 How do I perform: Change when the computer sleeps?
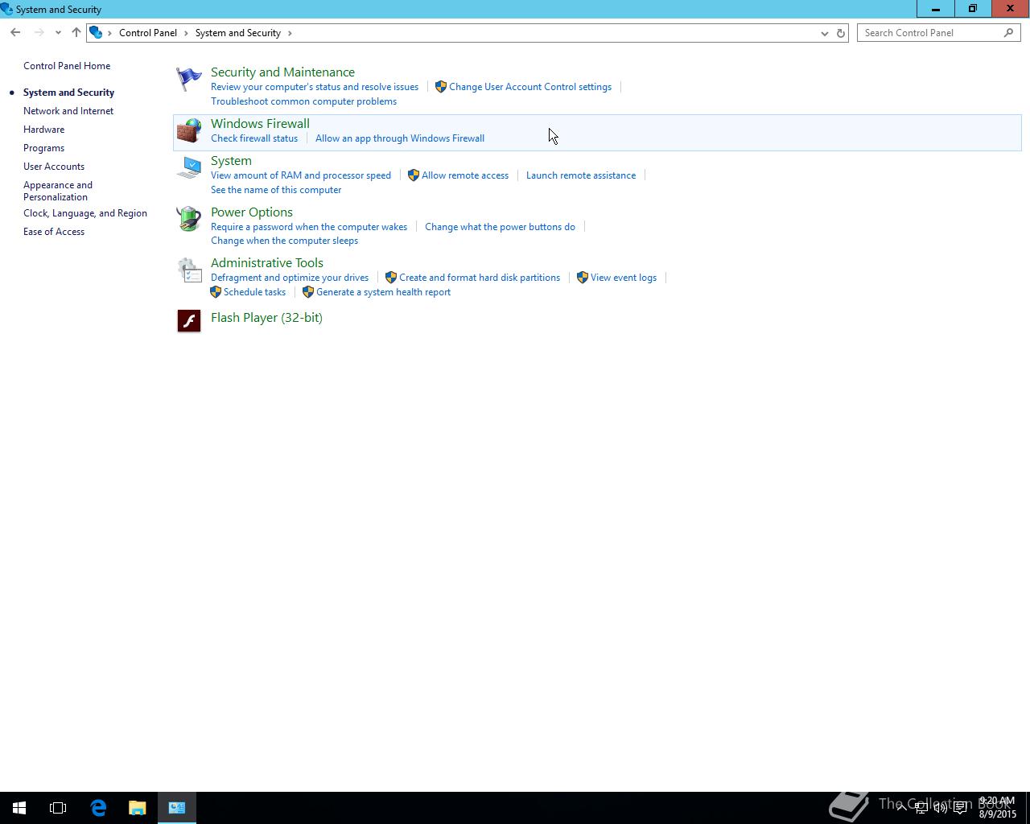point(284,241)
